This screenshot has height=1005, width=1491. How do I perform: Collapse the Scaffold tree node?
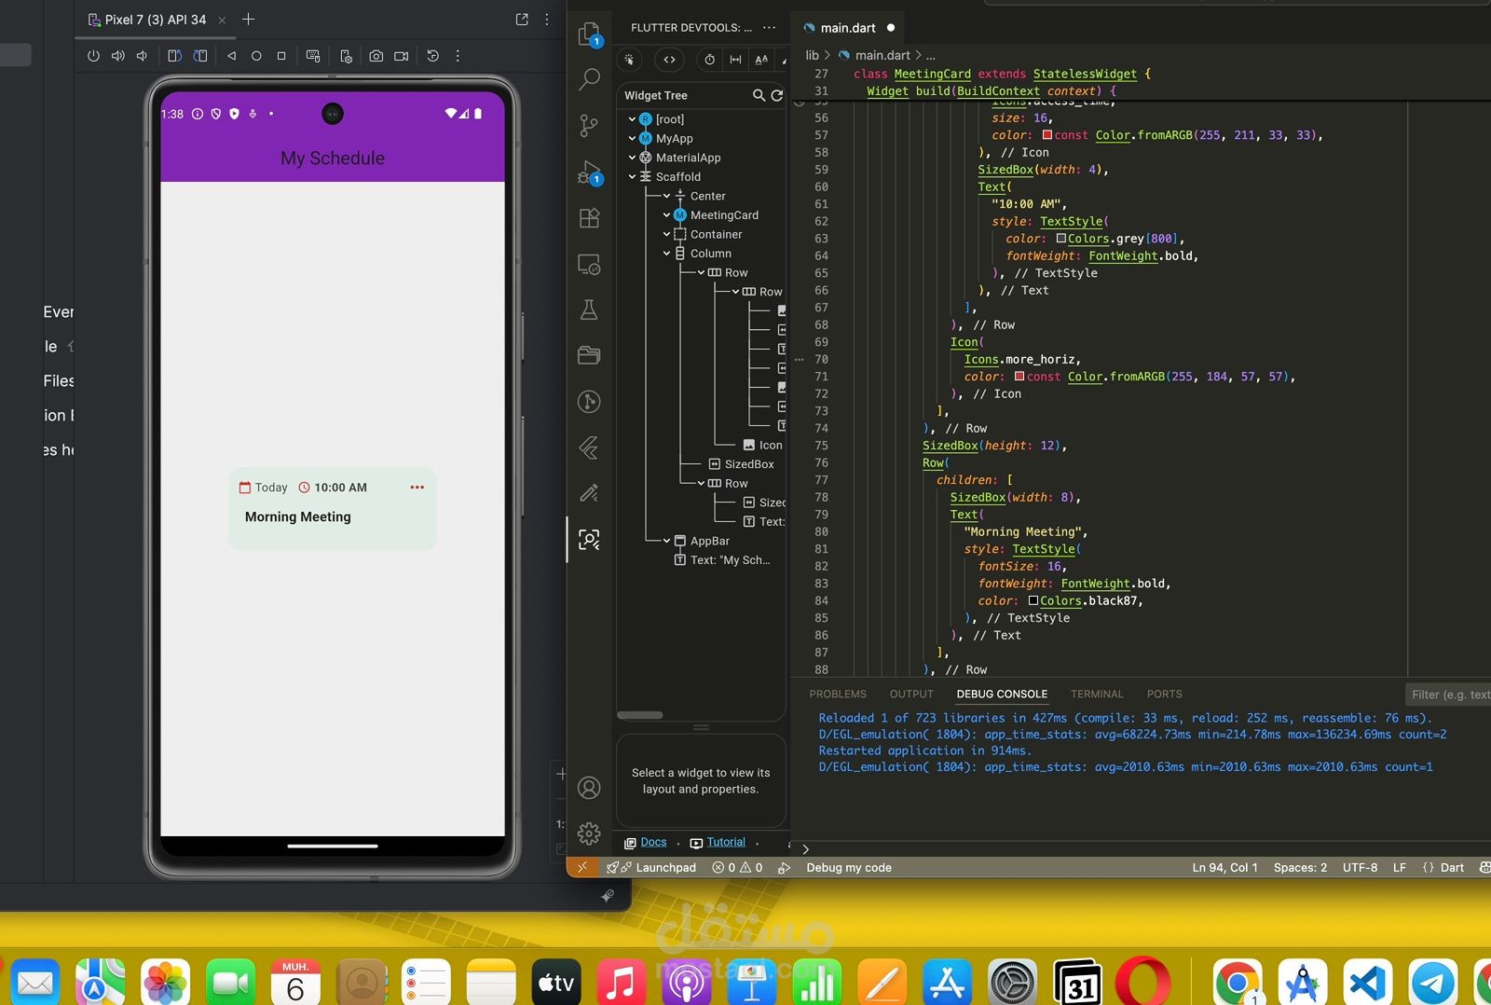click(632, 176)
